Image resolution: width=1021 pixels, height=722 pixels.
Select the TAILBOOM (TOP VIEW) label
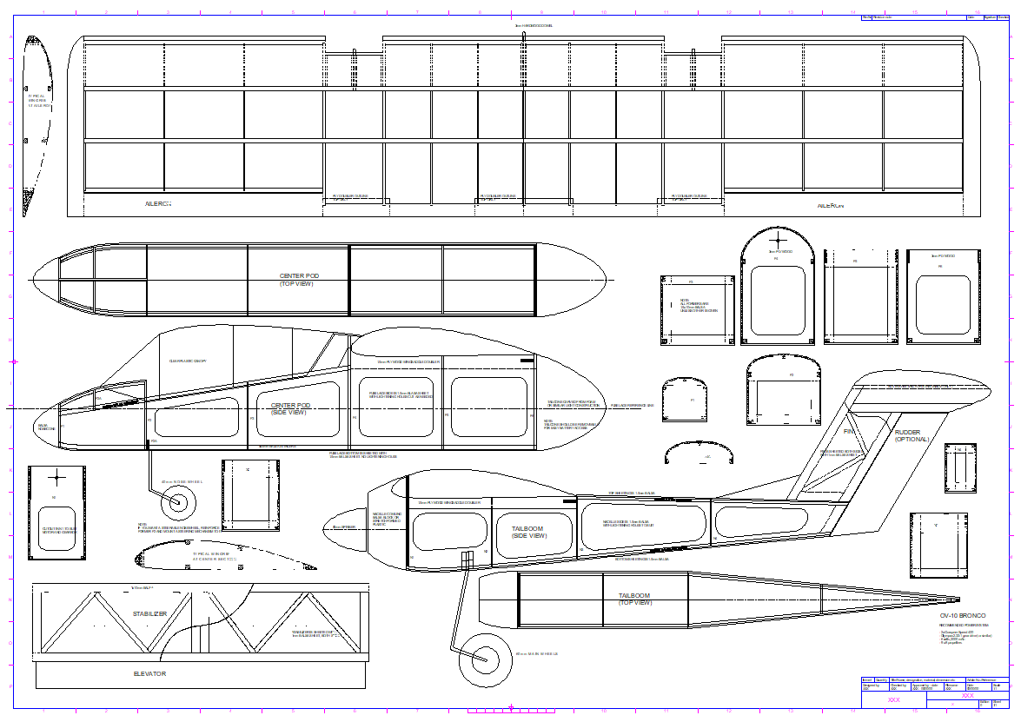coord(634,599)
